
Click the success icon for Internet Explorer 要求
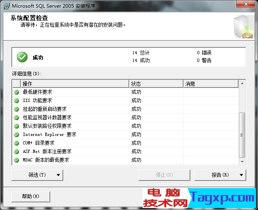click(x=17, y=135)
